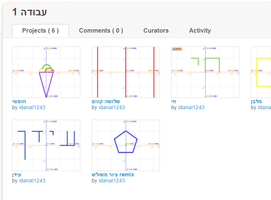Open the blue pentagon project thumbnail
Viewport: 271px width, 200px height.
126,146
